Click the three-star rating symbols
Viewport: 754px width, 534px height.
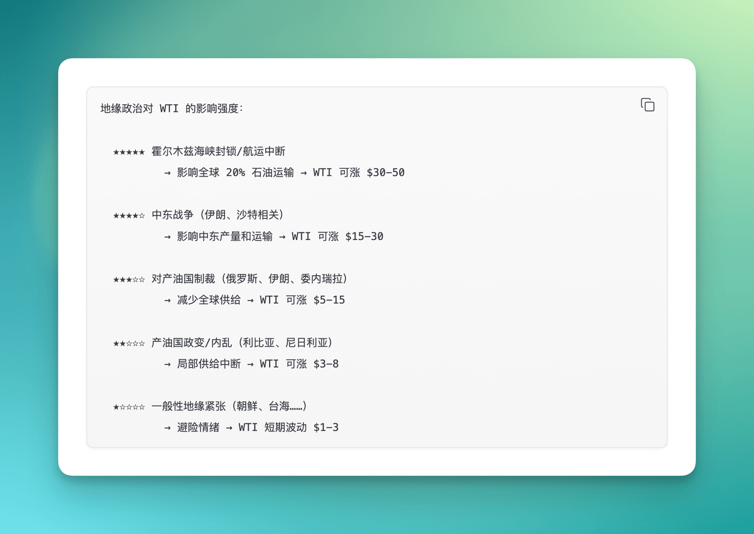click(x=129, y=279)
